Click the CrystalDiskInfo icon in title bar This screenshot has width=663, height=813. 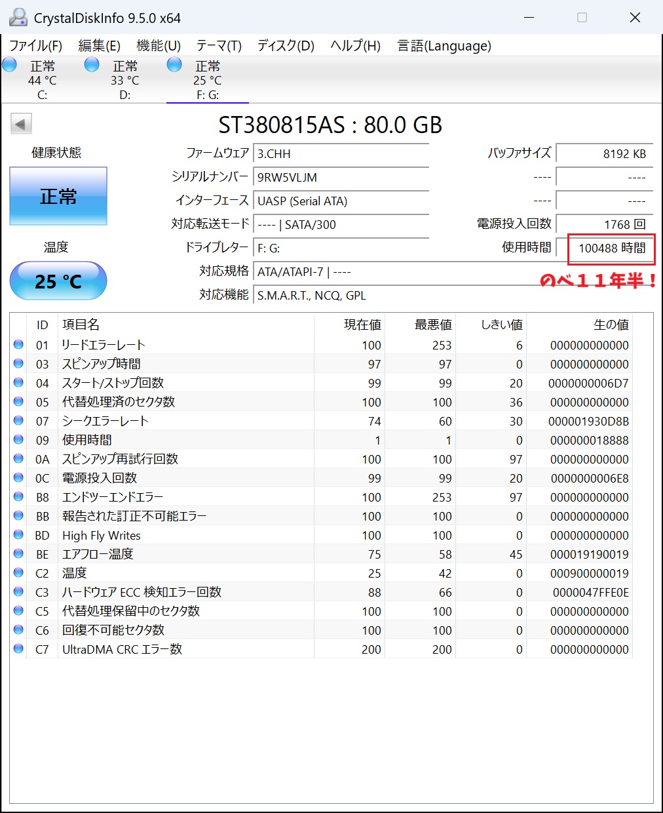coord(17,17)
